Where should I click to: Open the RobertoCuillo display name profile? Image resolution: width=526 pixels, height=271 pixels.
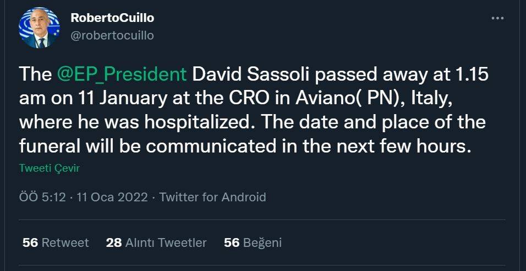tap(112, 18)
